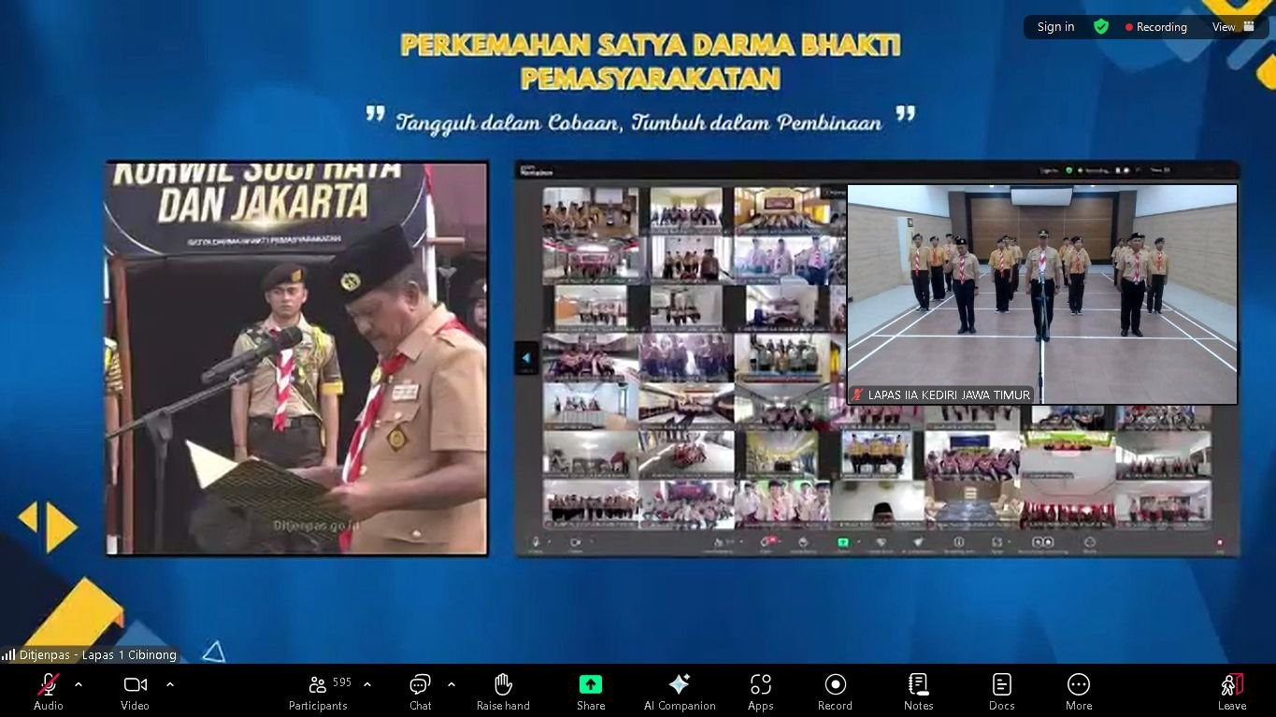Click the LAPAS IIA KEDIRI JAWA TIMUR video
Image resolution: width=1276 pixels, height=717 pixels.
pyautogui.click(x=1042, y=294)
